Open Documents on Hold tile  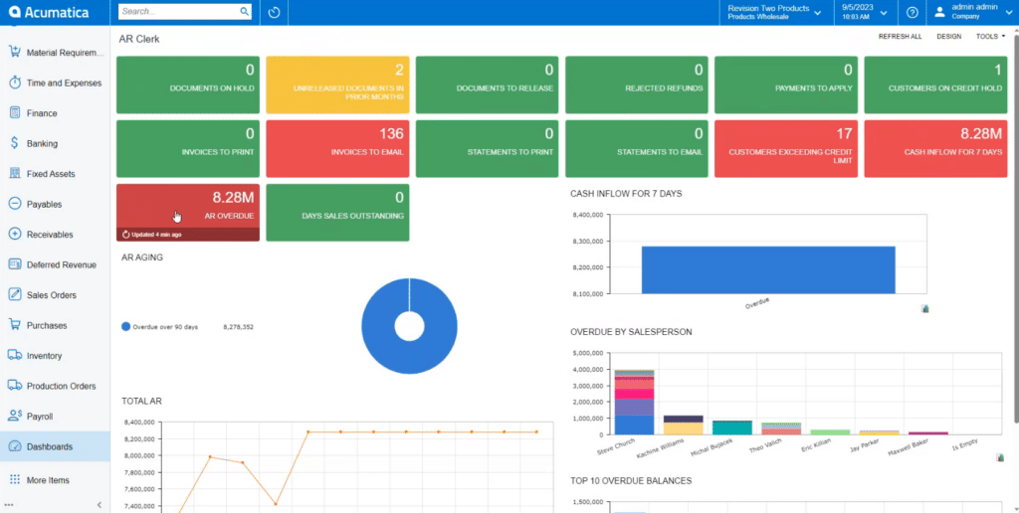pos(188,85)
